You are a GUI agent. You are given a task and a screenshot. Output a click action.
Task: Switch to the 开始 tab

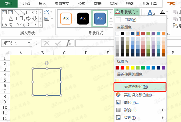26,4
